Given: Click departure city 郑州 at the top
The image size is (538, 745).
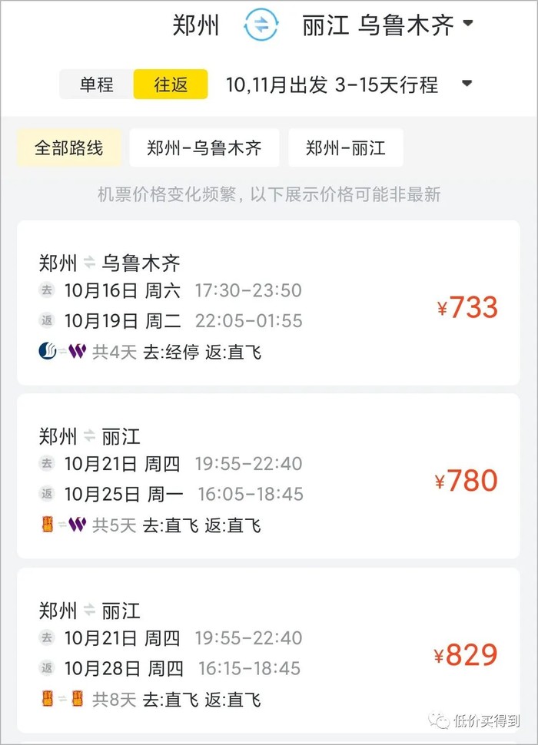Looking at the screenshot, I should pyautogui.click(x=196, y=25).
